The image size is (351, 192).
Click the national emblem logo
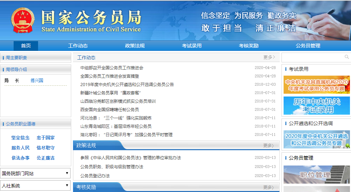click(x=23, y=20)
